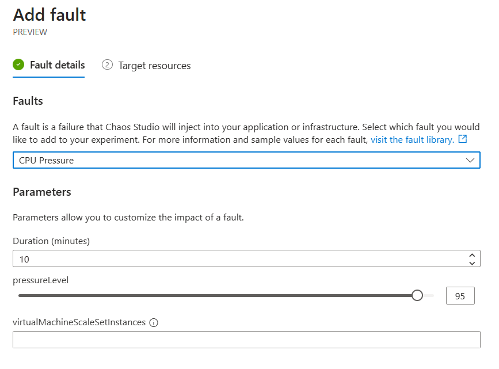Select the pressureLevel value box showing 95
The image size is (499, 369).
pyautogui.click(x=460, y=295)
